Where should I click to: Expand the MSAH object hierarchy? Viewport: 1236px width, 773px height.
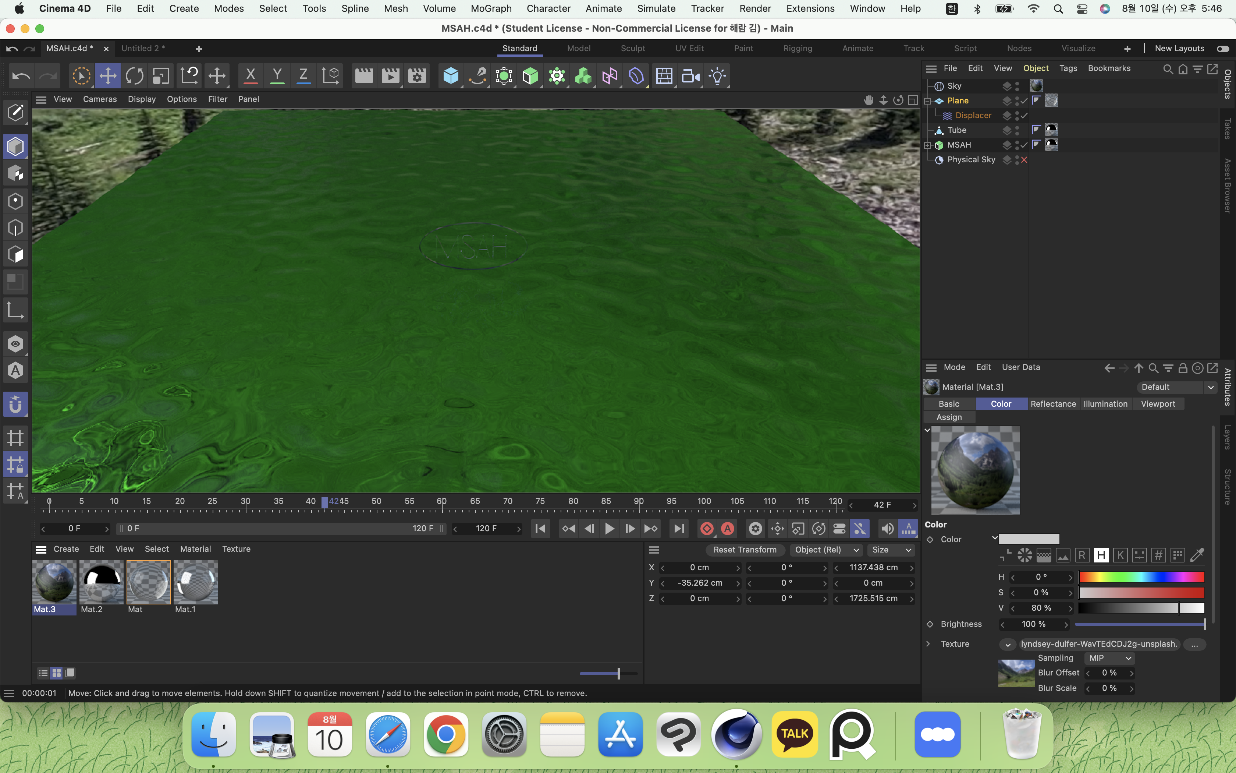coord(927,145)
